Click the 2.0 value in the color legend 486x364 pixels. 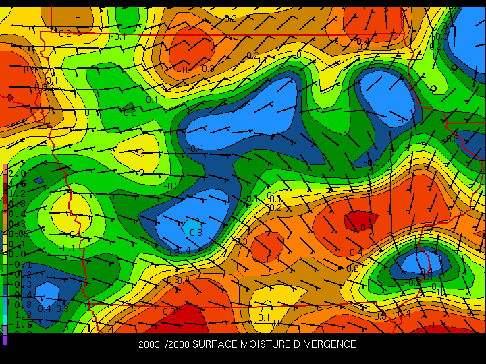pyautogui.click(x=17, y=173)
